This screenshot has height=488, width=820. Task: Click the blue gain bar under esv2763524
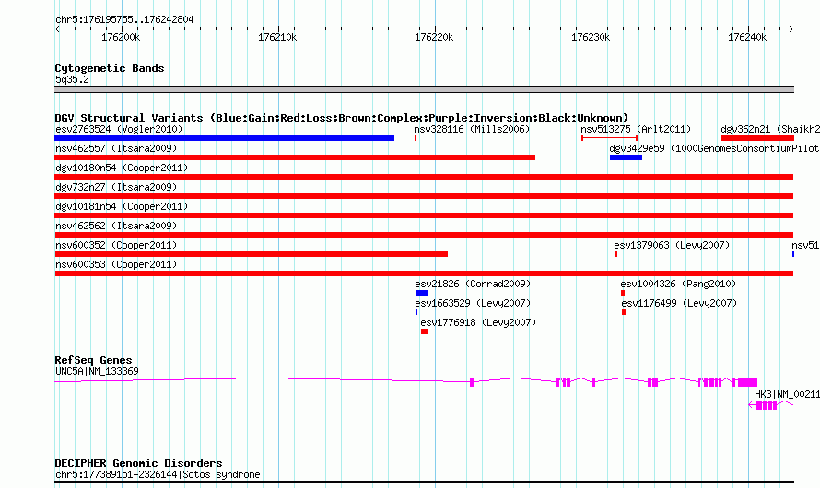225,138
